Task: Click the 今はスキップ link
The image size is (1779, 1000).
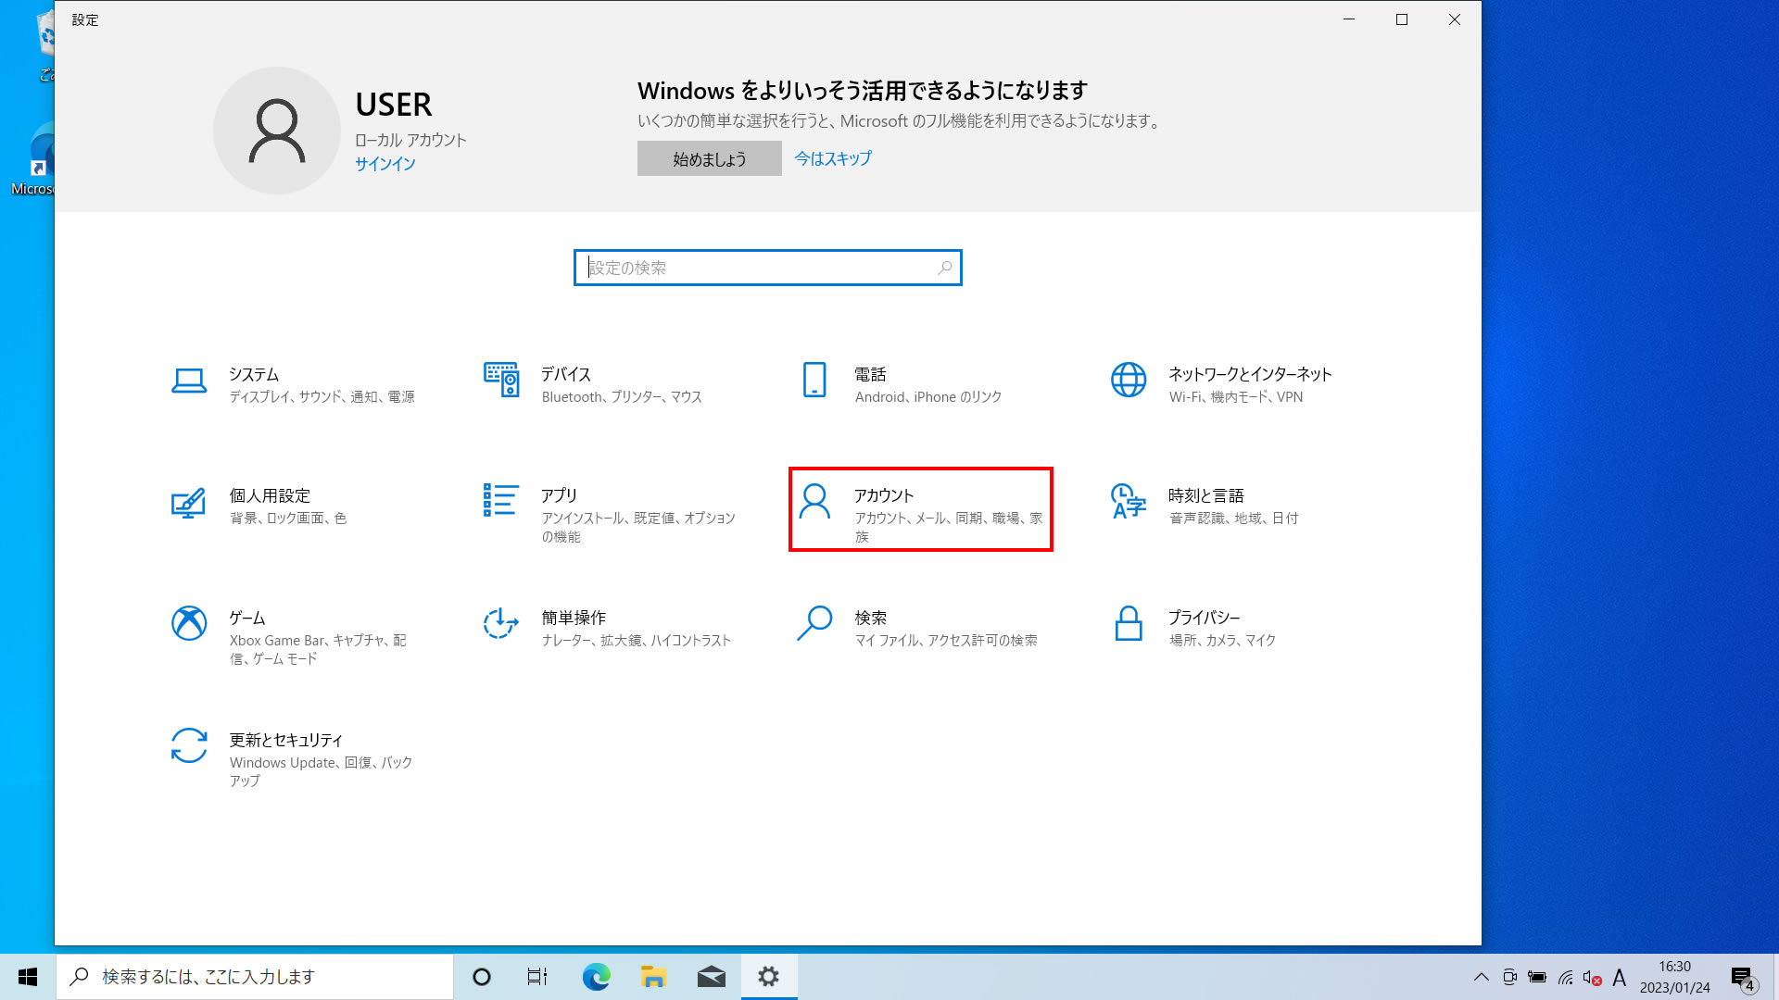Action: click(x=833, y=158)
